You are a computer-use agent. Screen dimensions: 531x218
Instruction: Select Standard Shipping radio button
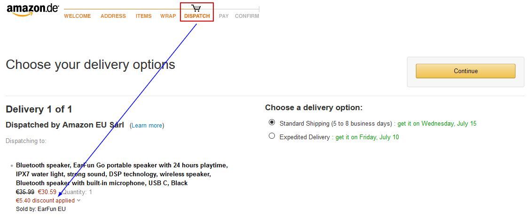pyautogui.click(x=272, y=123)
